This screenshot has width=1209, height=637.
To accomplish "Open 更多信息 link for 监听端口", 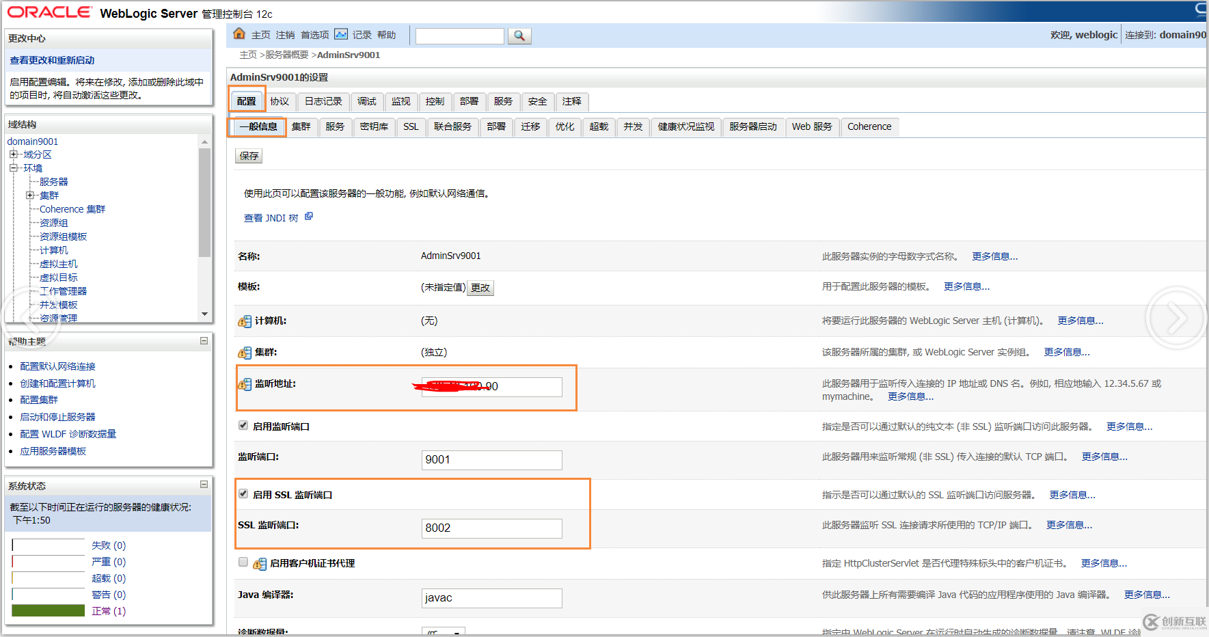I will tap(1105, 457).
